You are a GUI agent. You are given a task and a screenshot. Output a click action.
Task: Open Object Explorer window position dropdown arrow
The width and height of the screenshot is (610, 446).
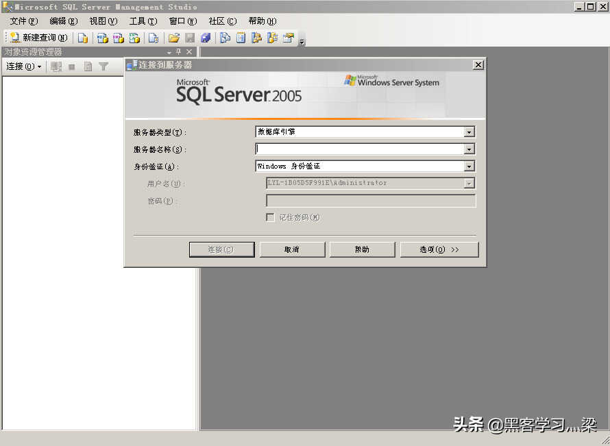click(169, 52)
